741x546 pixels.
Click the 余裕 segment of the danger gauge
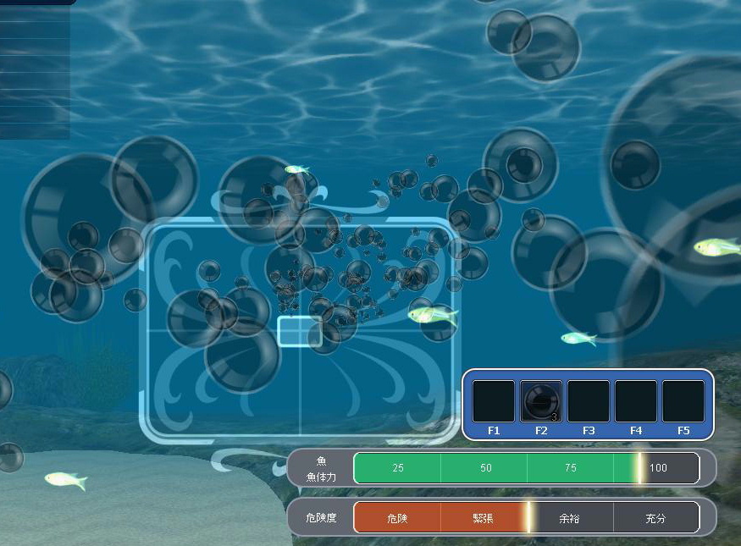(x=572, y=518)
